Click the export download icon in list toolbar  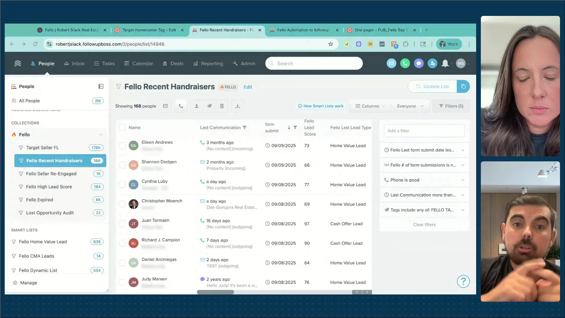click(x=237, y=106)
